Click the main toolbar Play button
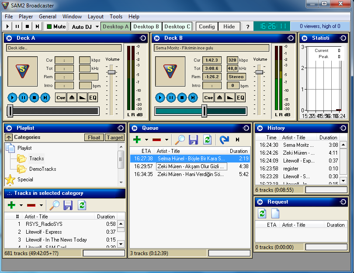354x273 pixels. 7,27
